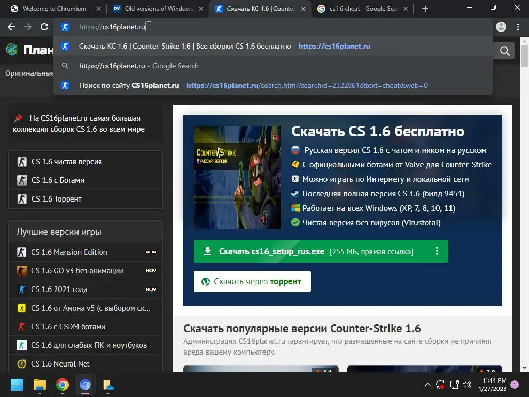Close the cs1.6 cheat Google Search tab
529x397 pixels.
point(406,9)
